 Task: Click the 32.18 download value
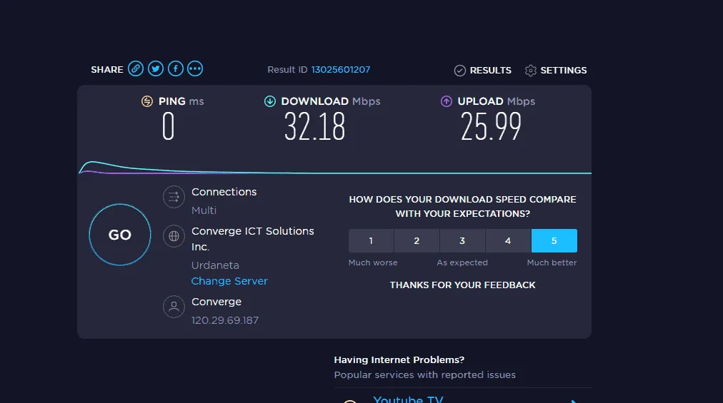click(x=314, y=127)
